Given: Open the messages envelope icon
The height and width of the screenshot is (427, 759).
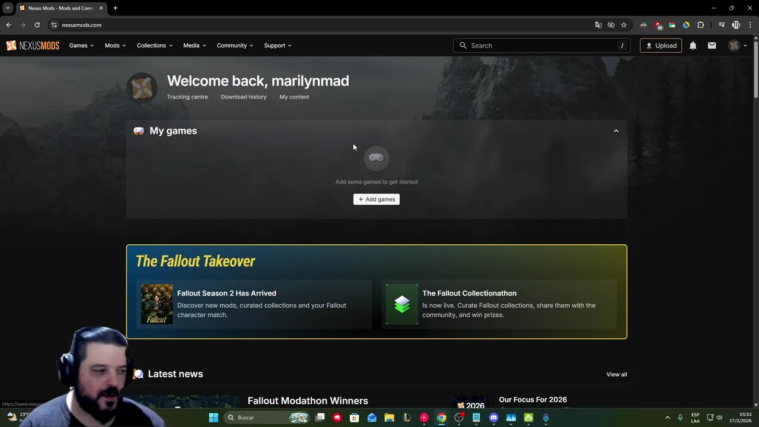Looking at the screenshot, I should (712, 46).
